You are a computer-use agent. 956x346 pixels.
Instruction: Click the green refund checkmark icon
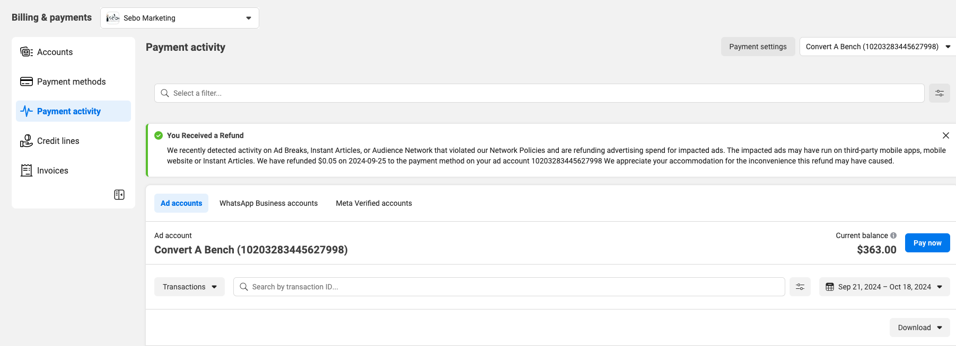[x=159, y=135]
